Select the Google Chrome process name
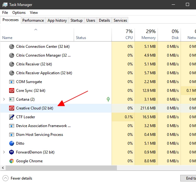196x184 pixels. [29, 161]
